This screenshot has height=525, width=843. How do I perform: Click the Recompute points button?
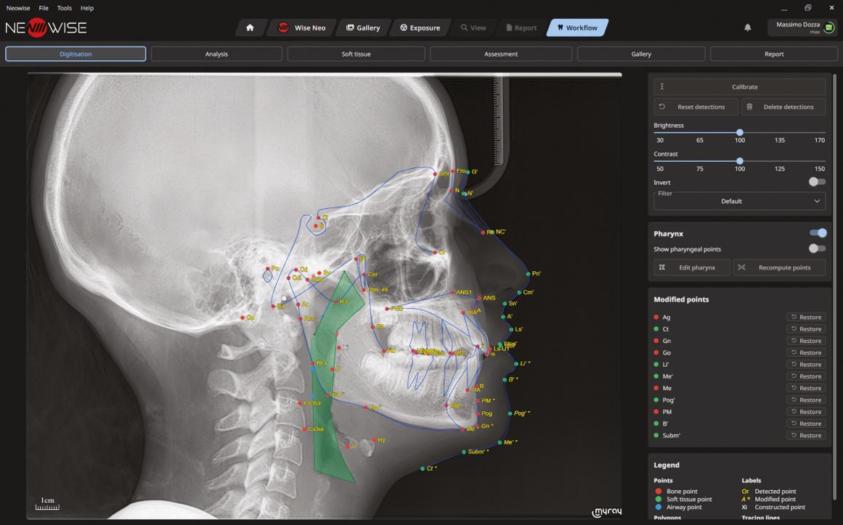click(778, 268)
